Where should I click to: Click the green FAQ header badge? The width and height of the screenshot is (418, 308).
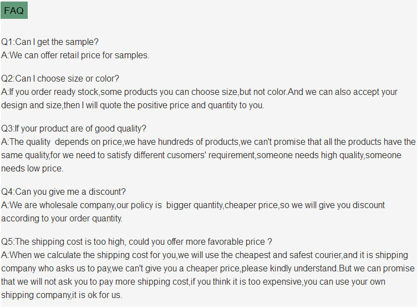14,11
